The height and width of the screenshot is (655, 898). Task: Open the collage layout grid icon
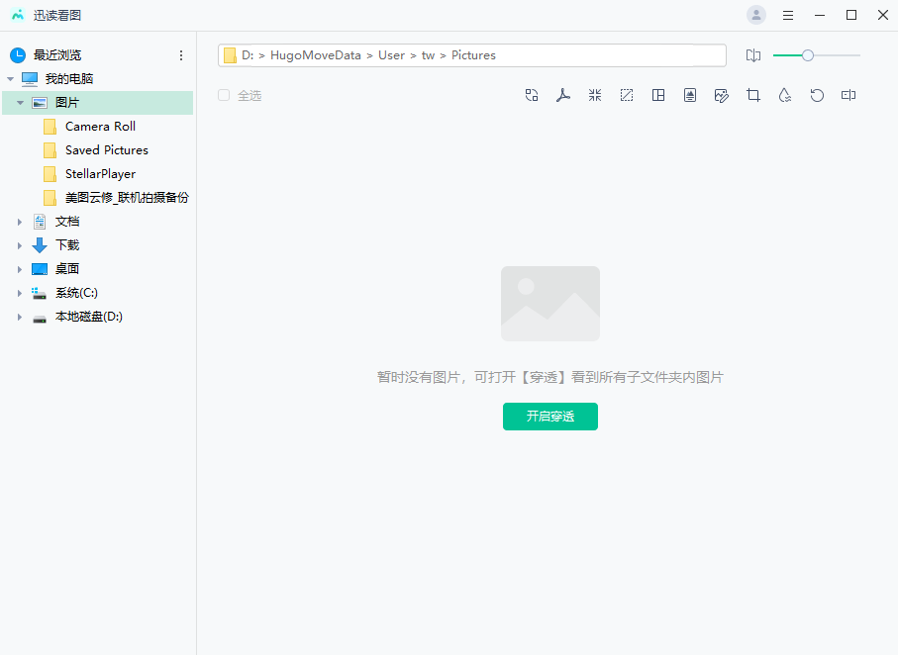click(658, 95)
